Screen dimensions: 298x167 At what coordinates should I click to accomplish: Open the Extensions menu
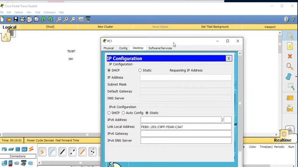(49, 13)
